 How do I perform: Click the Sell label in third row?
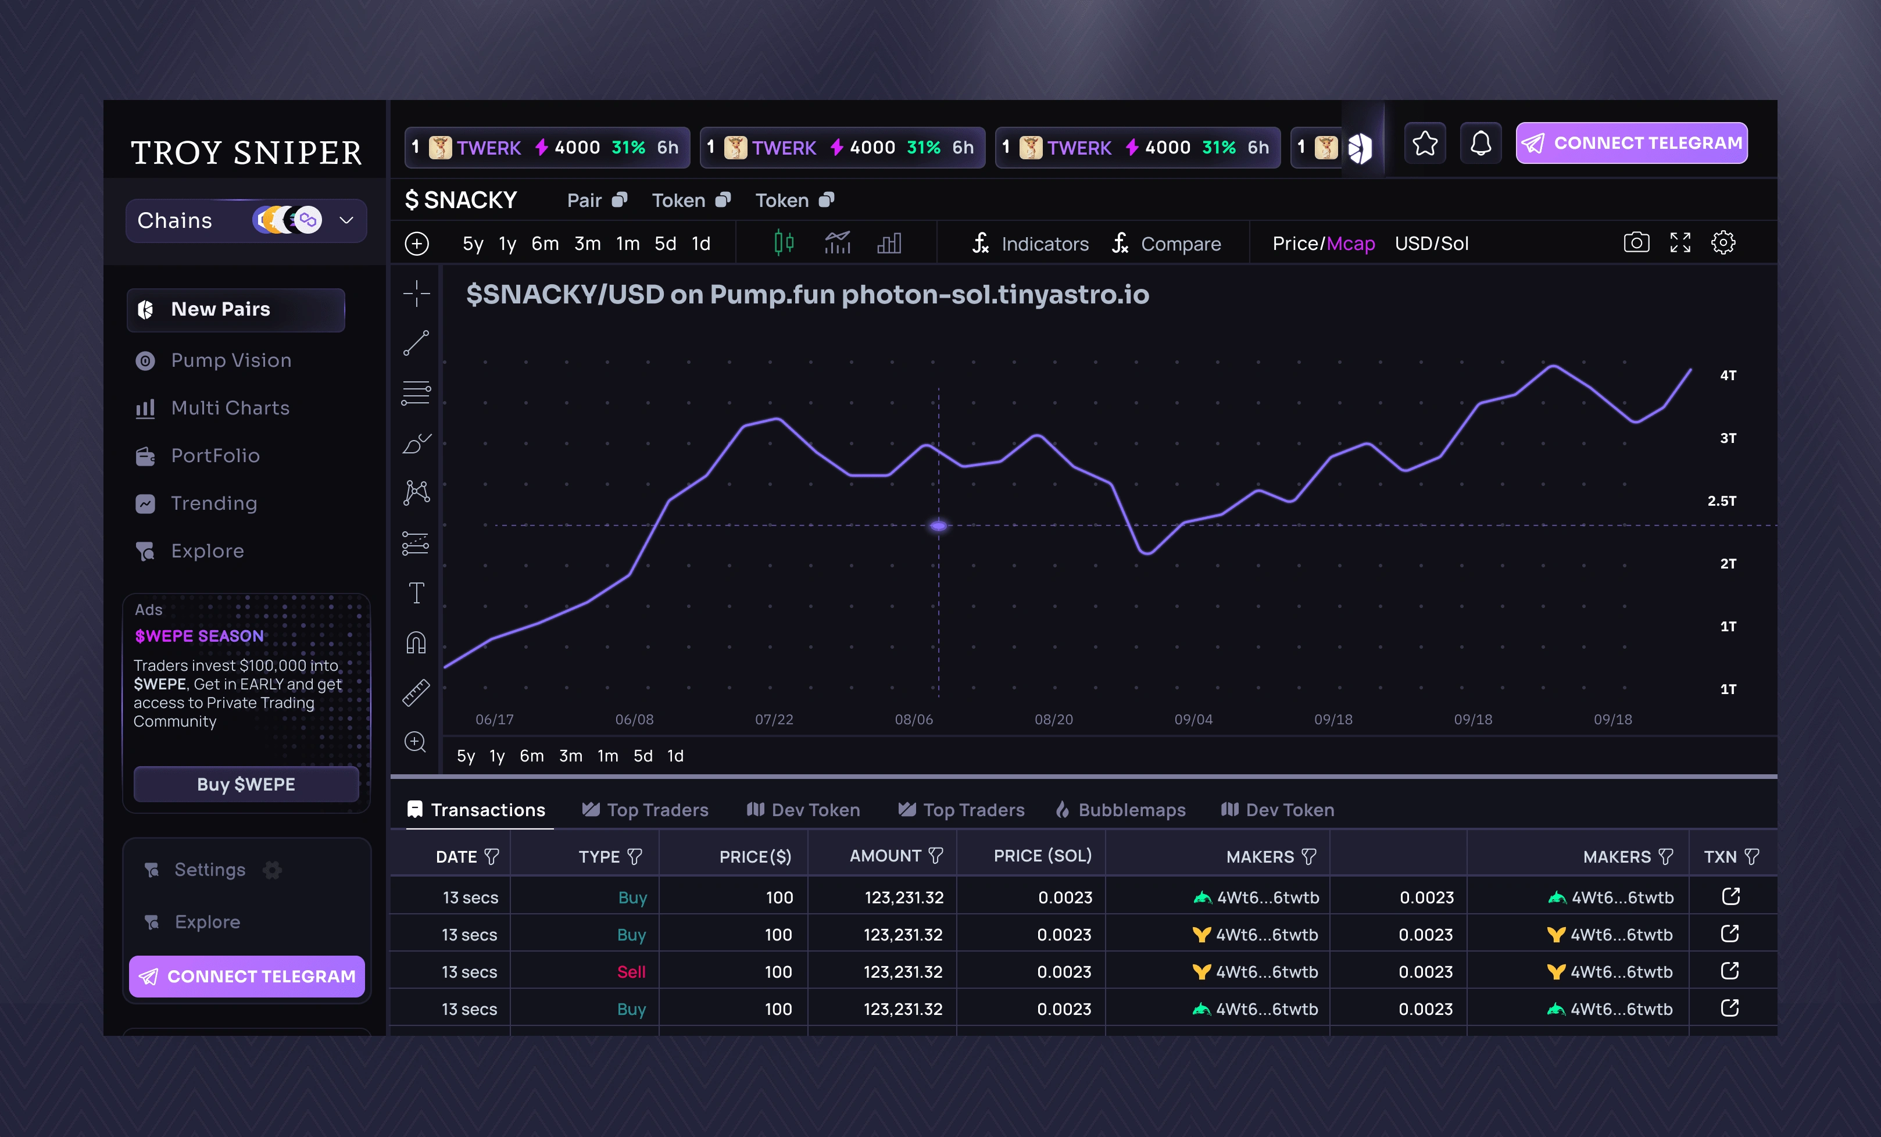point(631,972)
